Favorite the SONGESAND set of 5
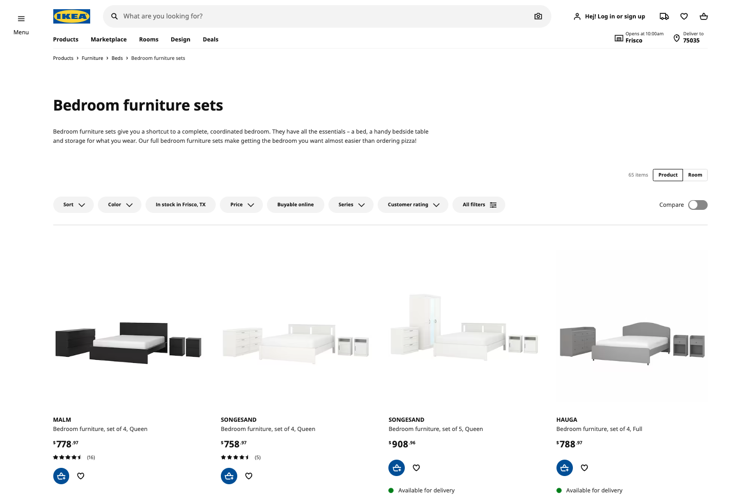This screenshot has height=496, width=743. click(x=416, y=468)
